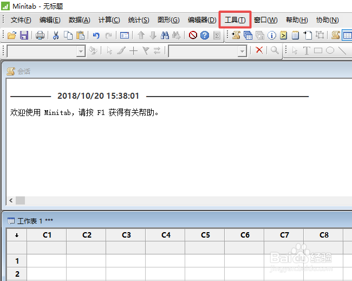
Task: Click the show history icon
Action: (x=284, y=35)
